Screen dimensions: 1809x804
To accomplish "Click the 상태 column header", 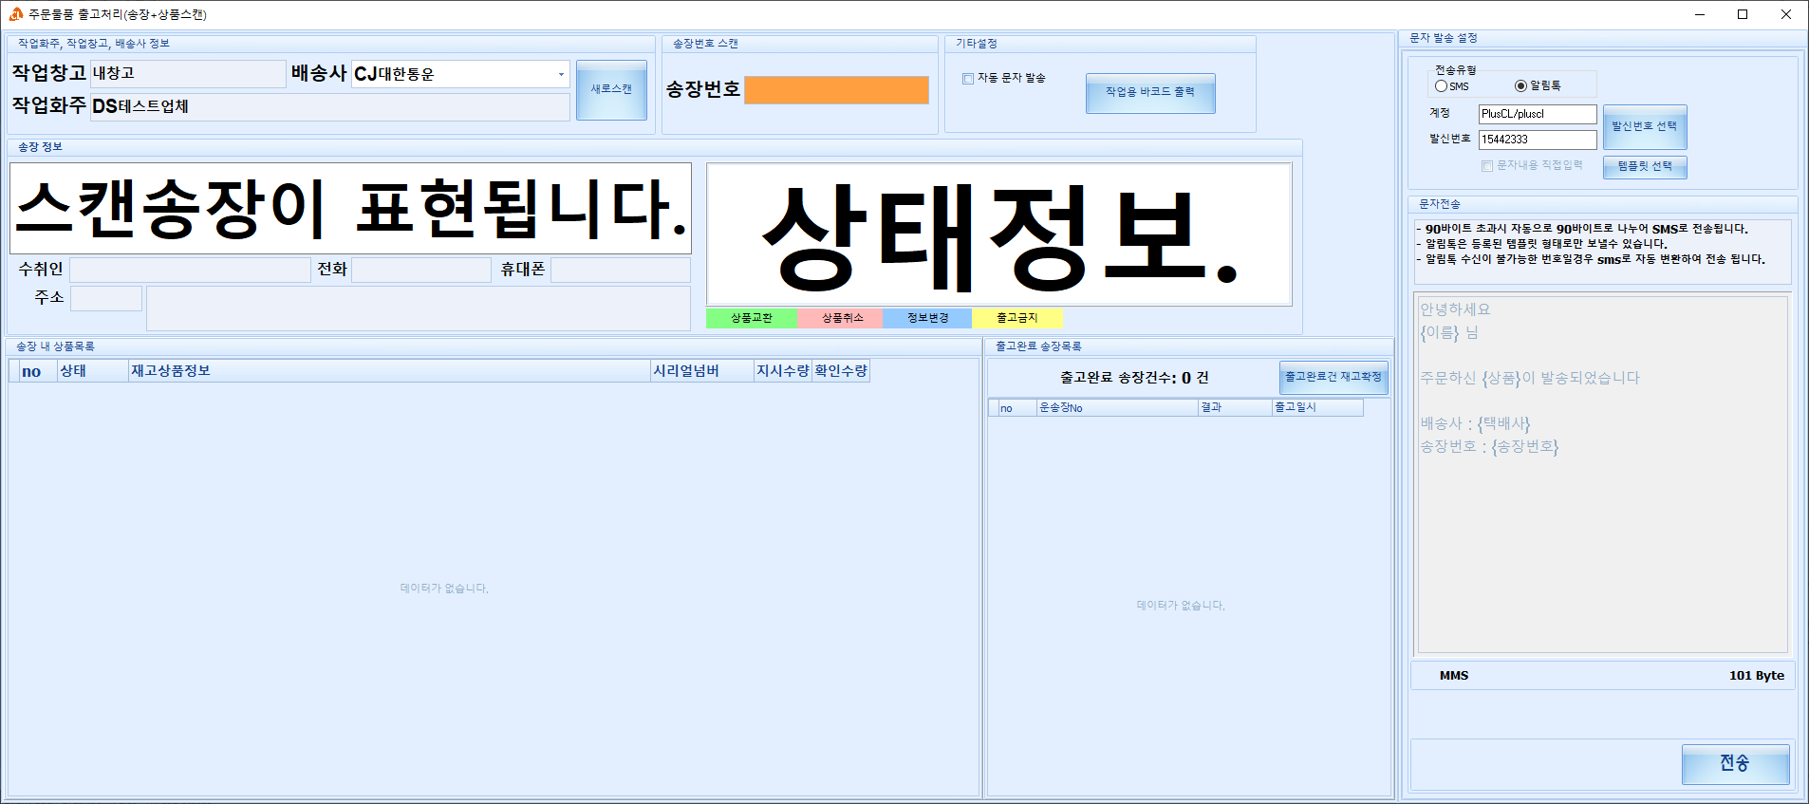I will click(92, 371).
